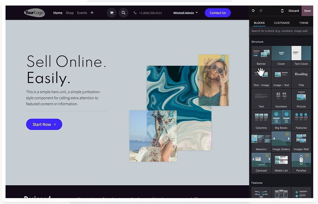Focus the block search field
Screen dimensions: 318x204
coord(281,31)
